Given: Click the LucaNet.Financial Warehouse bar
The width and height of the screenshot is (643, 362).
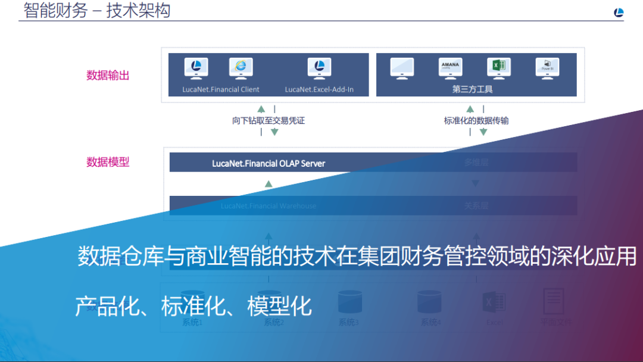Looking at the screenshot, I should point(373,205).
